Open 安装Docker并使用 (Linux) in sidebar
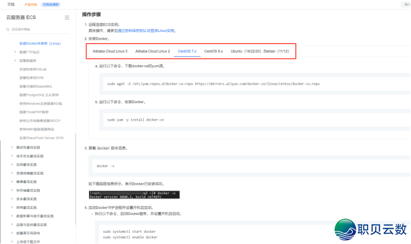The width and height of the screenshot is (411, 244). tap(40, 43)
